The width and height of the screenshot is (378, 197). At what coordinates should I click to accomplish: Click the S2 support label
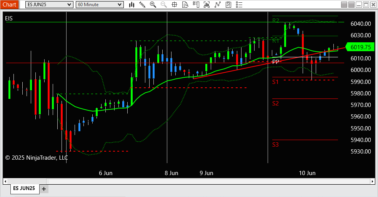pos(275,104)
